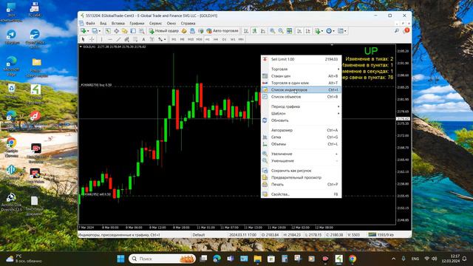Click the Новый ордер button
Image resolution: width=473 pixels, height=266 pixels.
click(x=163, y=31)
